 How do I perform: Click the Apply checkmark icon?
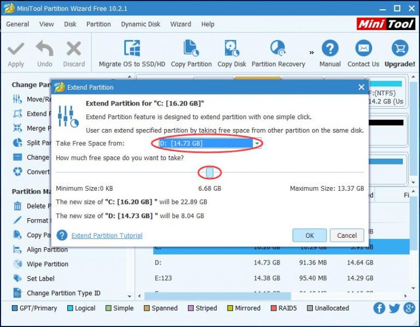(x=16, y=49)
